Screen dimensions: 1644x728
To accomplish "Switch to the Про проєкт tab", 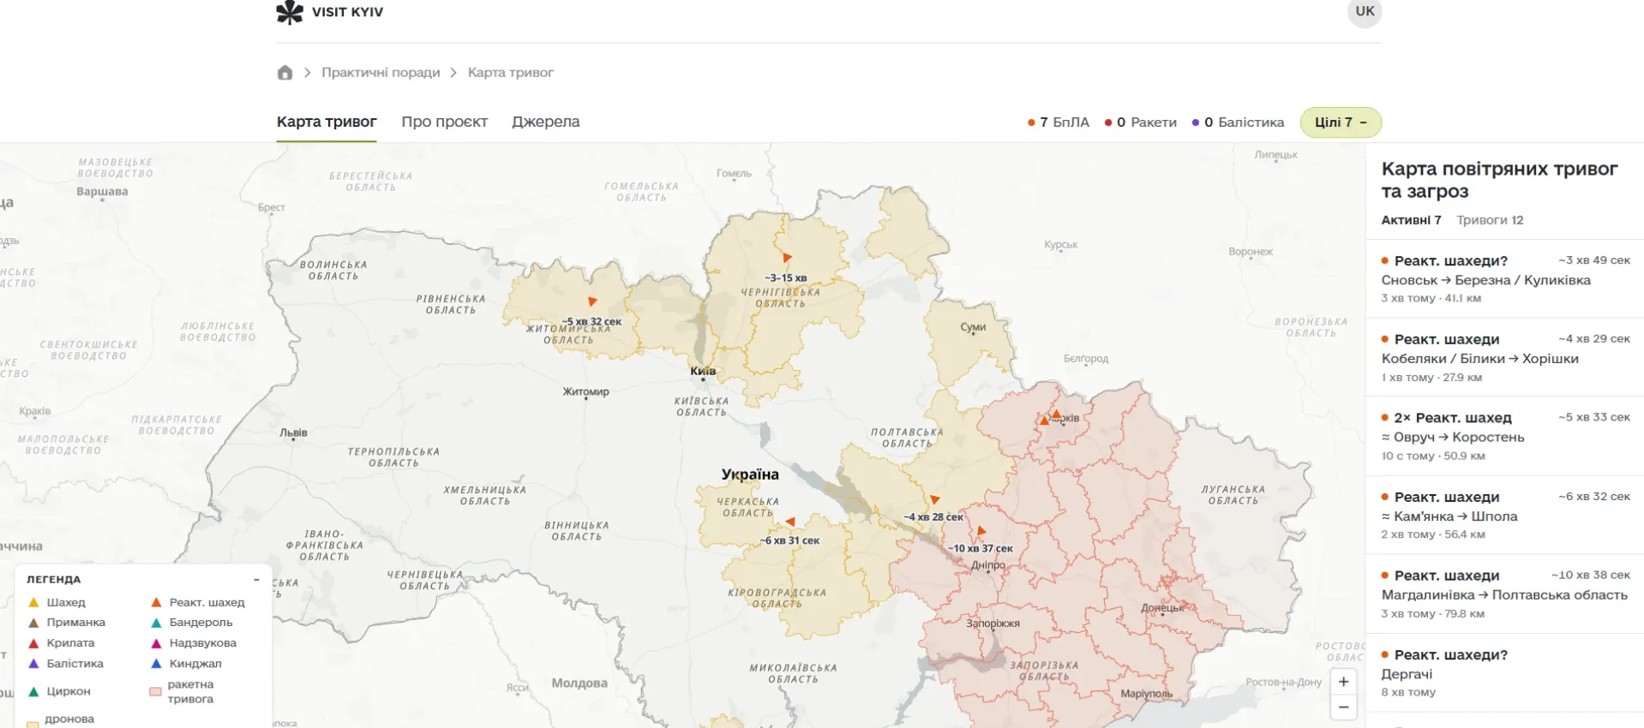I will coord(444,122).
